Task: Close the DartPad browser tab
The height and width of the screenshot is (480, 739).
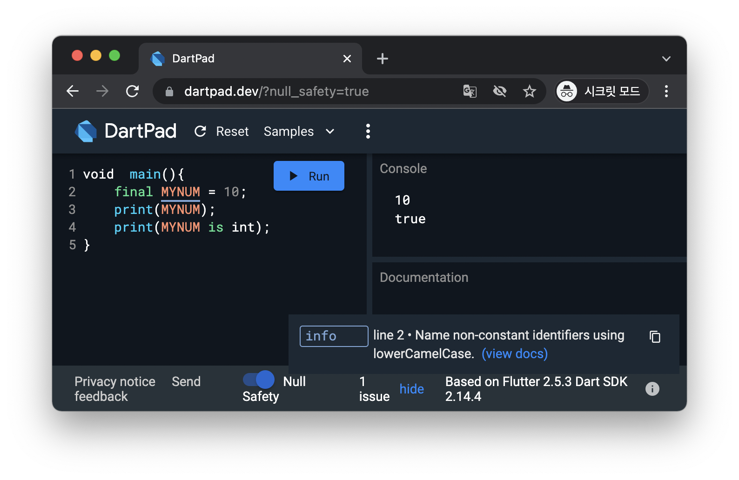Action: click(x=347, y=59)
